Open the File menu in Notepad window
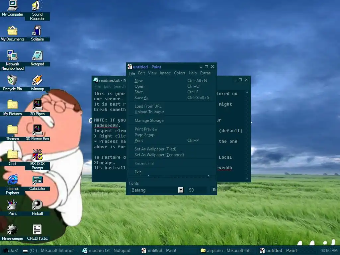340x255 pixels. point(98,86)
